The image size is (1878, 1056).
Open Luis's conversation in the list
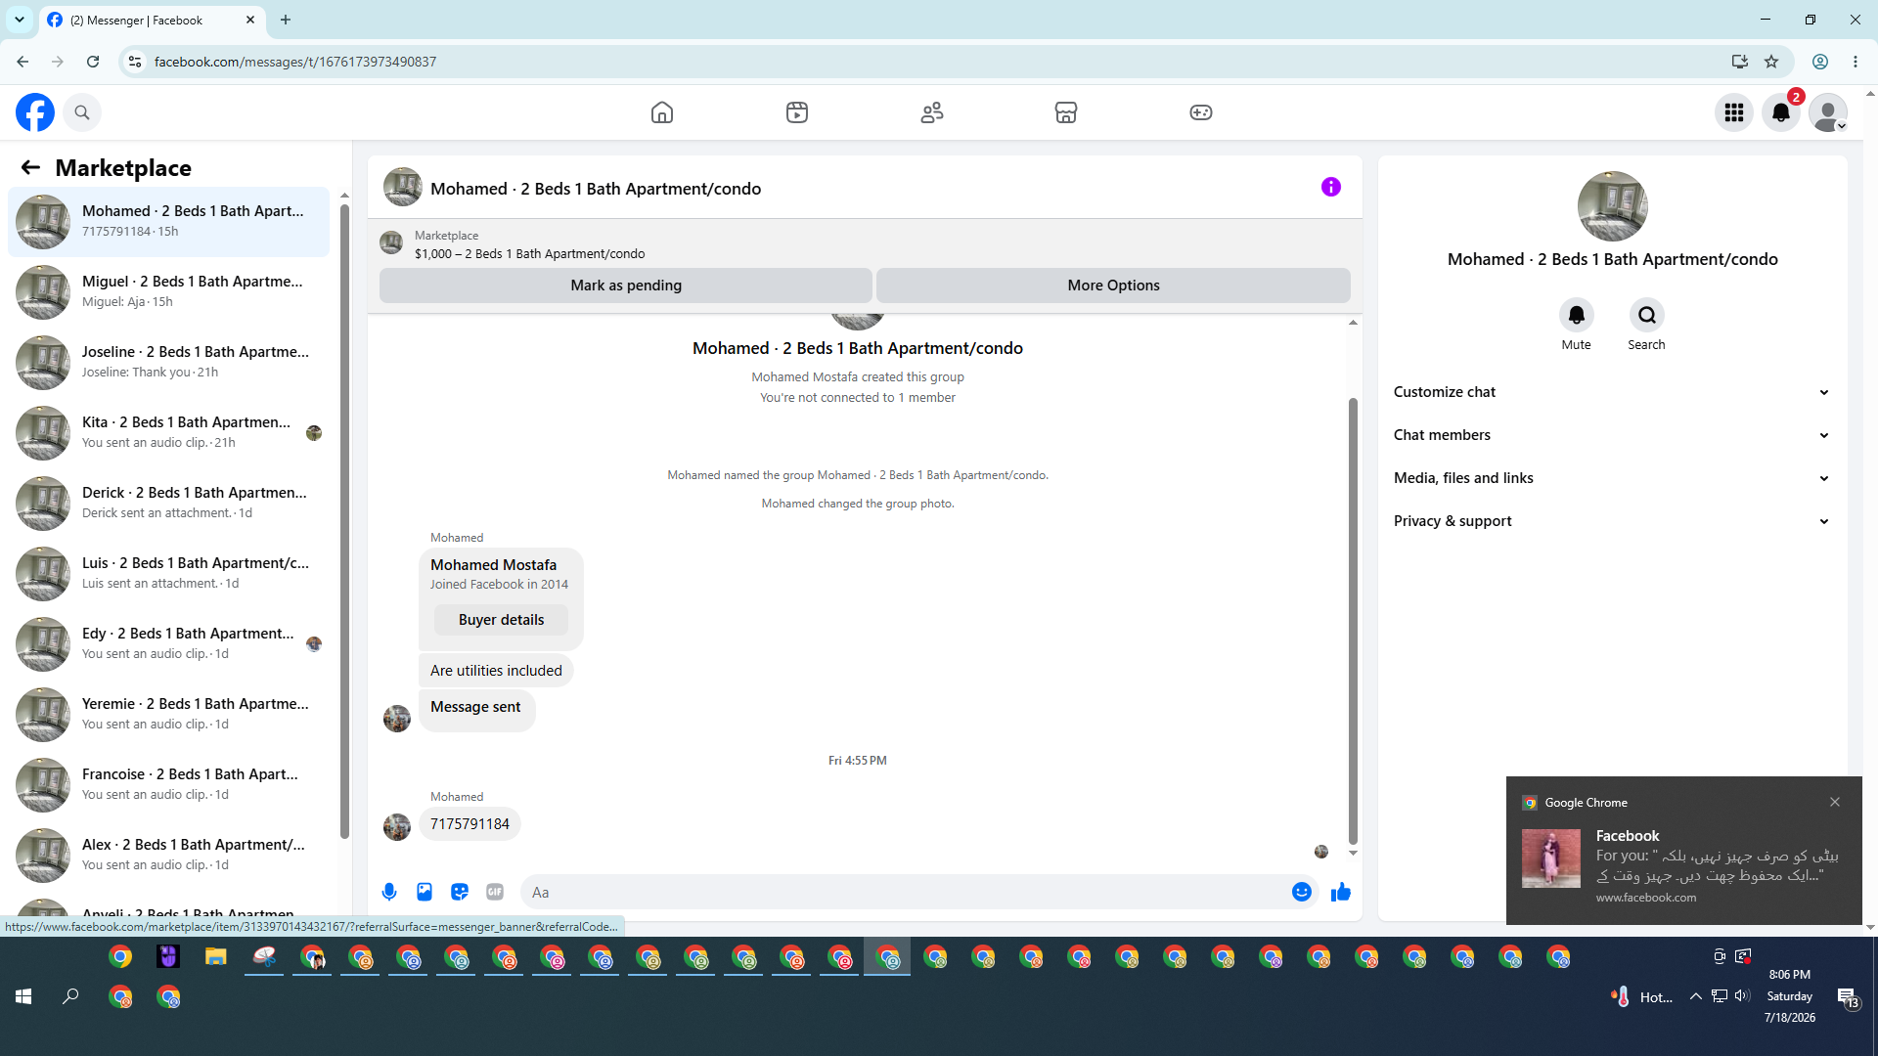(169, 574)
